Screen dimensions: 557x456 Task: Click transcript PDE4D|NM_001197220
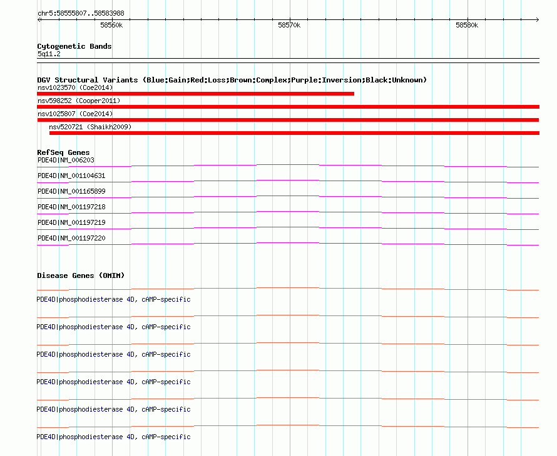coord(71,238)
